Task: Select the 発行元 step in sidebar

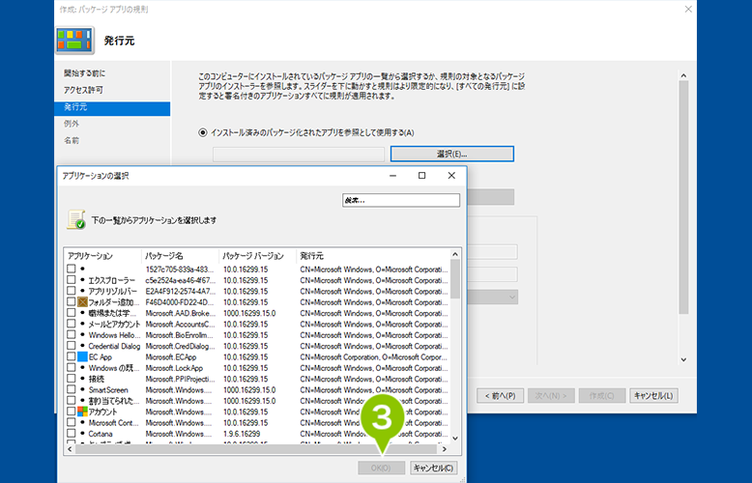Action: point(112,108)
